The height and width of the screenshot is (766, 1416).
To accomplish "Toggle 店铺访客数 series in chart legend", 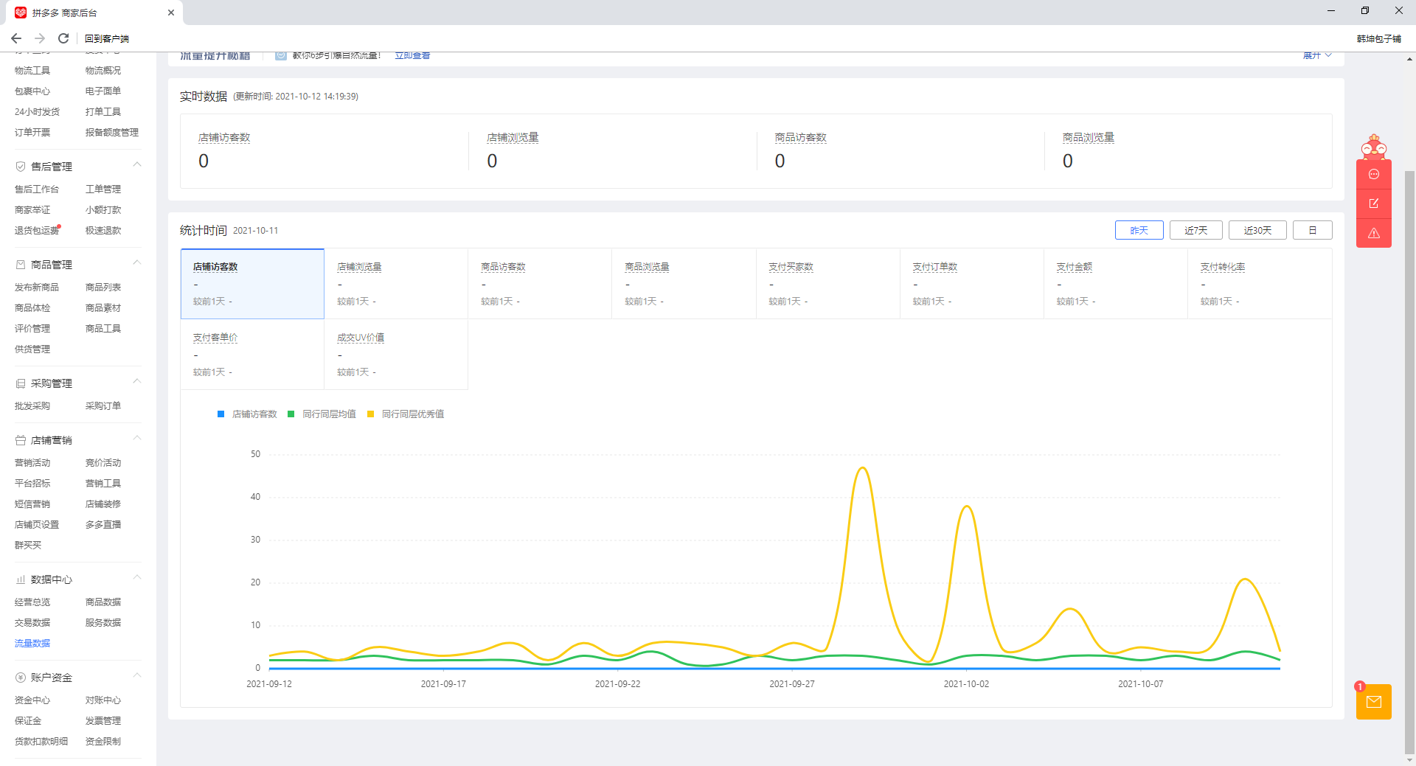I will [254, 414].
